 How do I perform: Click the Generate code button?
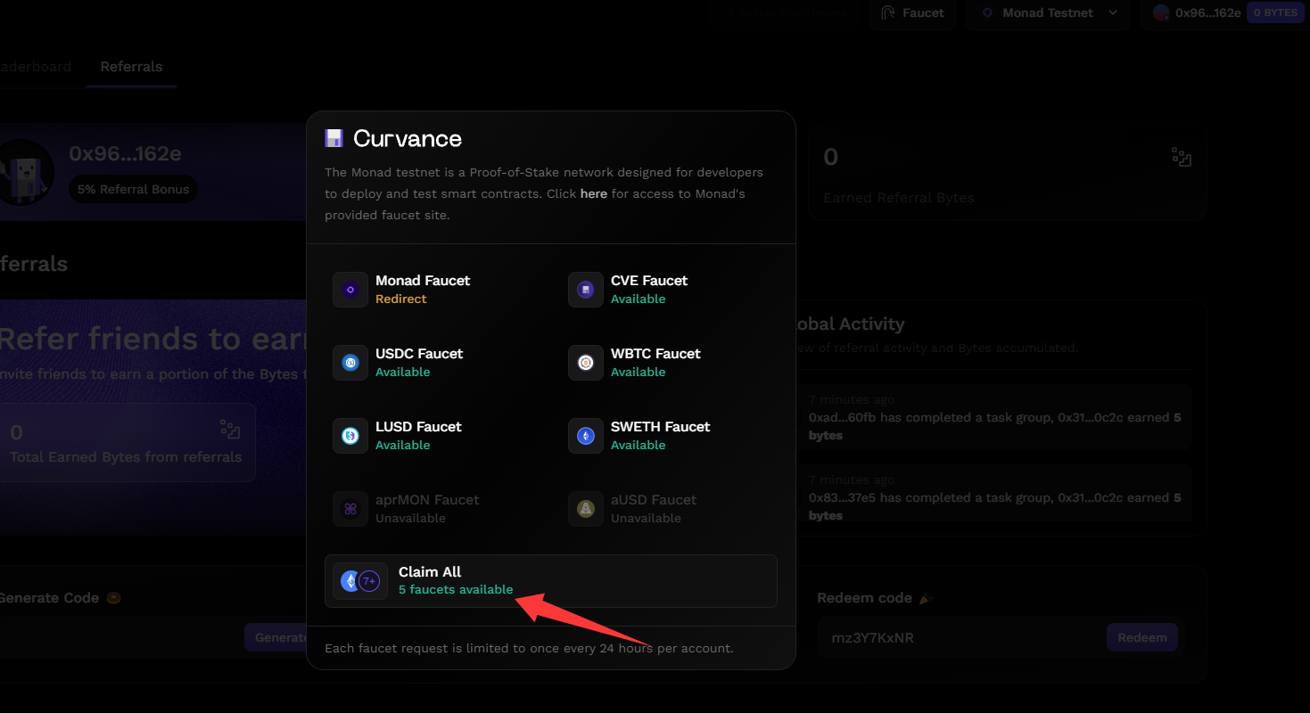[x=276, y=637]
